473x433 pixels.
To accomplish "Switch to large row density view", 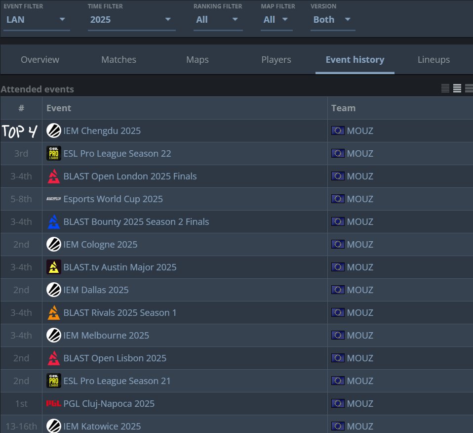I will click(x=469, y=88).
